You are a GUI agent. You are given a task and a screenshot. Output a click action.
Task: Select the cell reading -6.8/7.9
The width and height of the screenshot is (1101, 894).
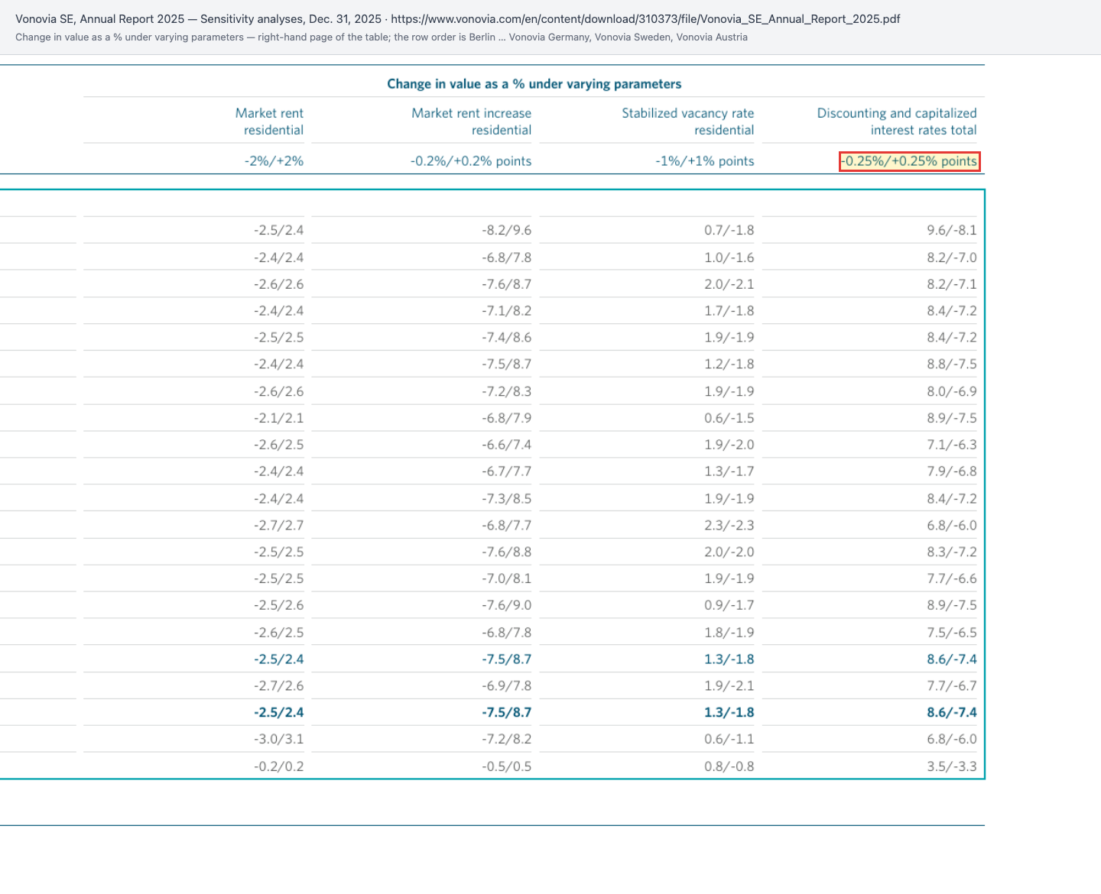(506, 418)
